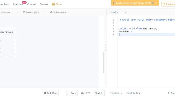
Task: Go to the Next problem
Action: point(99,93)
